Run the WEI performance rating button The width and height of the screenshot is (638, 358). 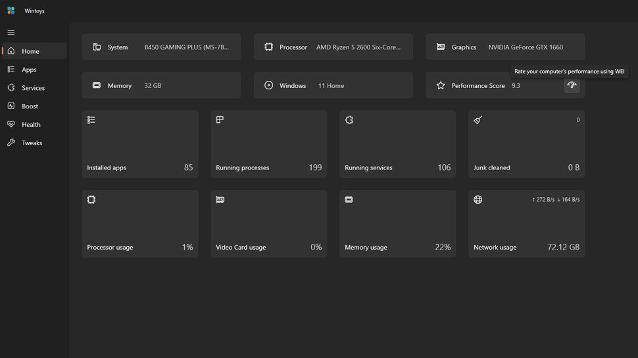coord(572,85)
